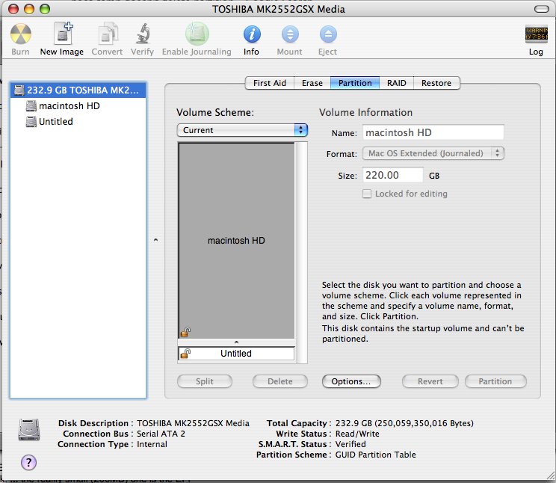Click the 'Serial ATA 2' connection bus value
556x483 pixels.
(161, 434)
